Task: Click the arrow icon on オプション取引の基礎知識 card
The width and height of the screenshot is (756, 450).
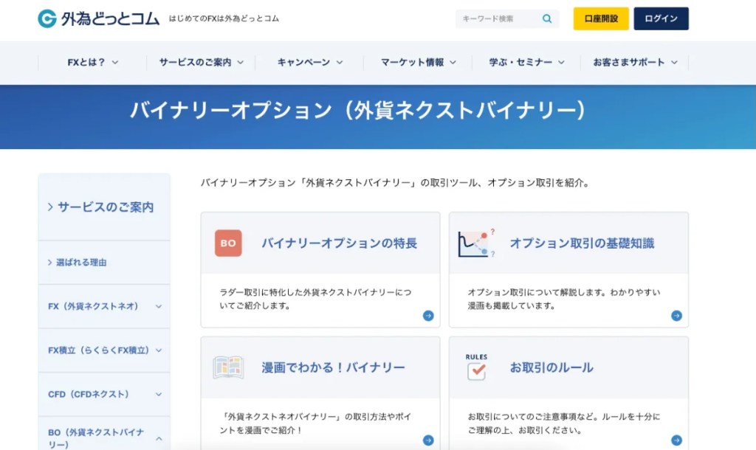Action: pyautogui.click(x=676, y=315)
